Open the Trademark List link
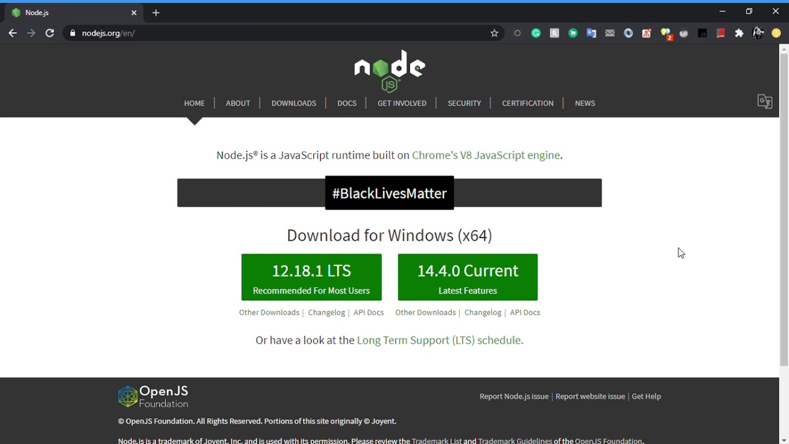This screenshot has width=789, height=444. pos(436,440)
